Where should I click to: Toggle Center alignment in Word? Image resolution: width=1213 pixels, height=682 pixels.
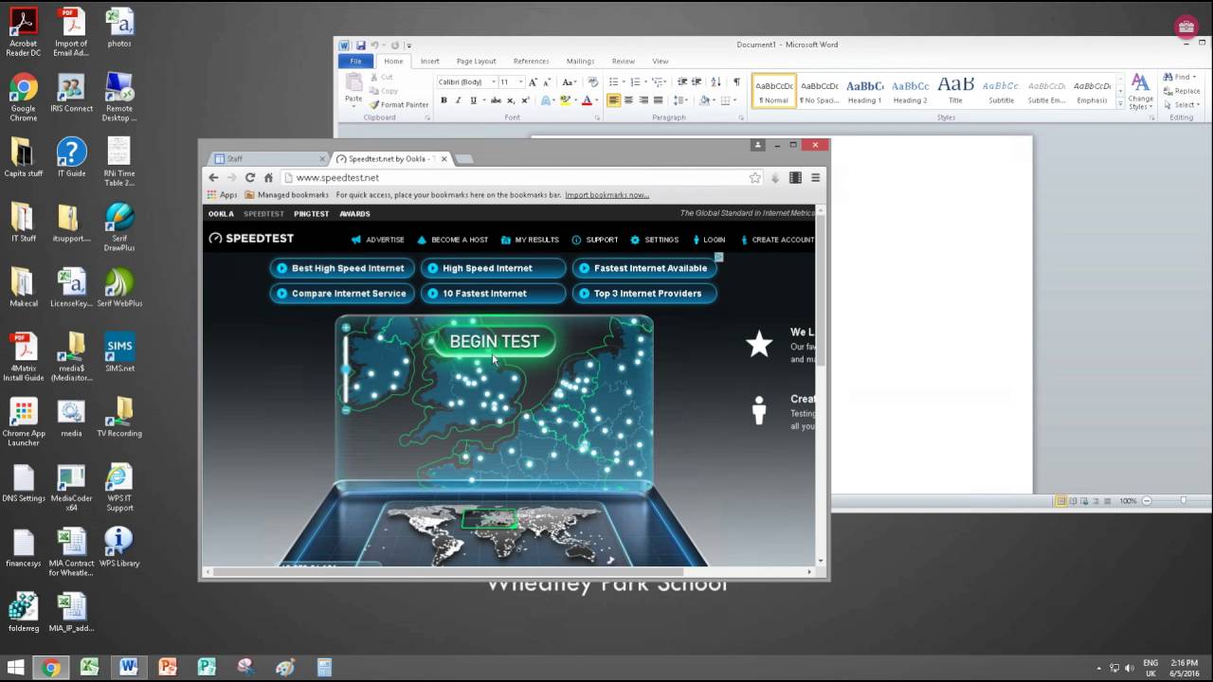(628, 100)
